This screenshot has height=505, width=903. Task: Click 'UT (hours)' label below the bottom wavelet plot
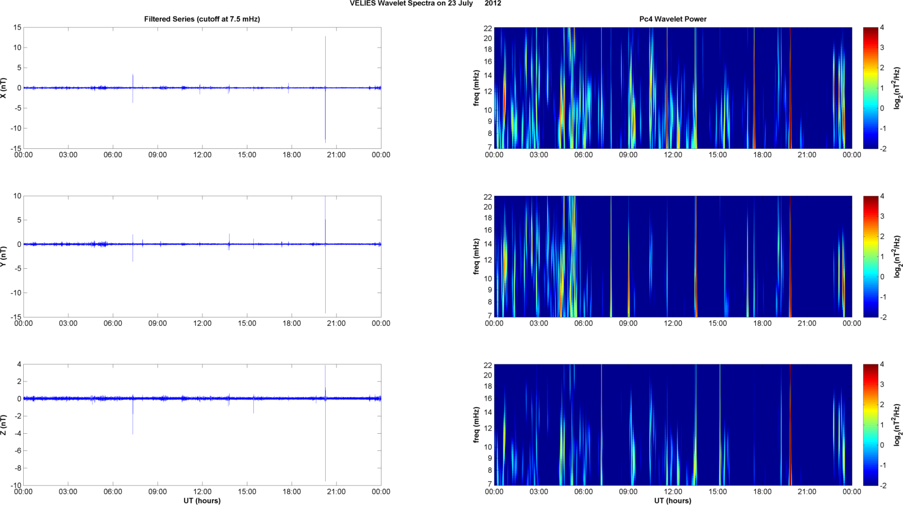coord(672,501)
